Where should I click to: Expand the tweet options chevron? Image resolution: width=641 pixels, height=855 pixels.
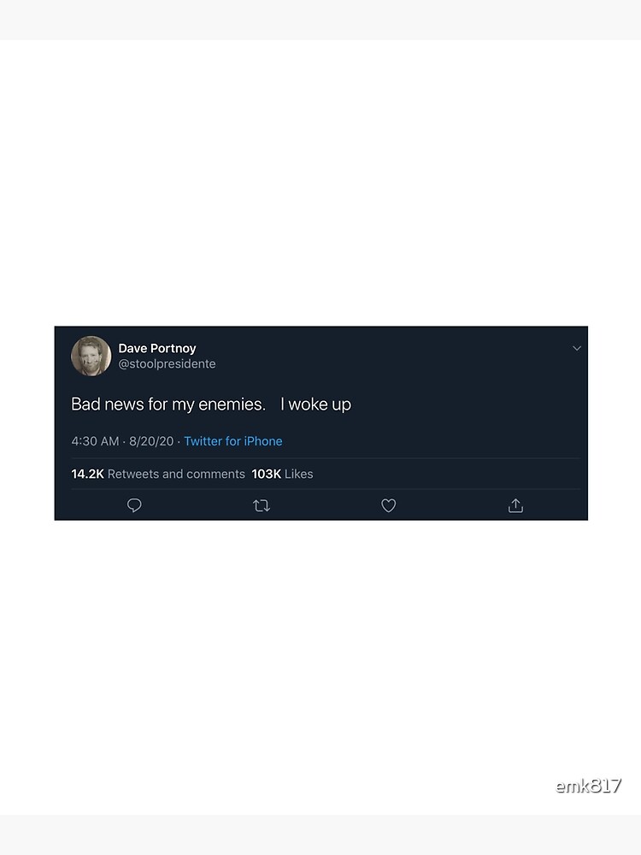[577, 348]
